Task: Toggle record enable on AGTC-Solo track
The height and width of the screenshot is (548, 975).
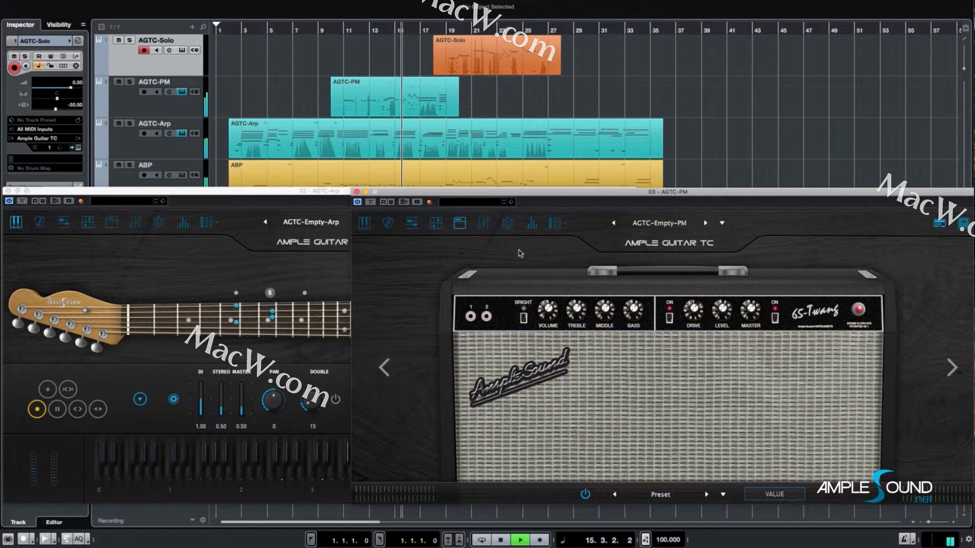Action: point(144,50)
